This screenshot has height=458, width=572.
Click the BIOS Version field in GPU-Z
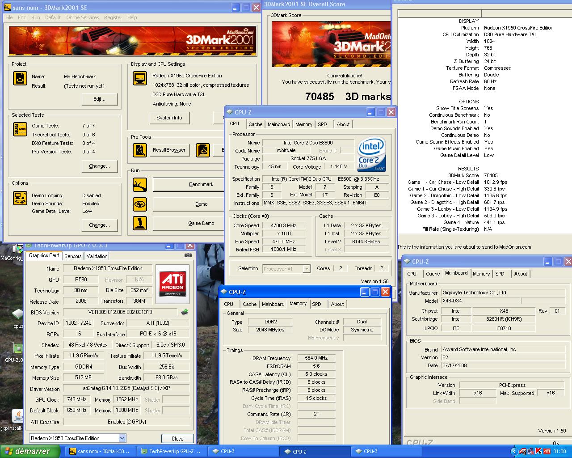tap(120, 312)
